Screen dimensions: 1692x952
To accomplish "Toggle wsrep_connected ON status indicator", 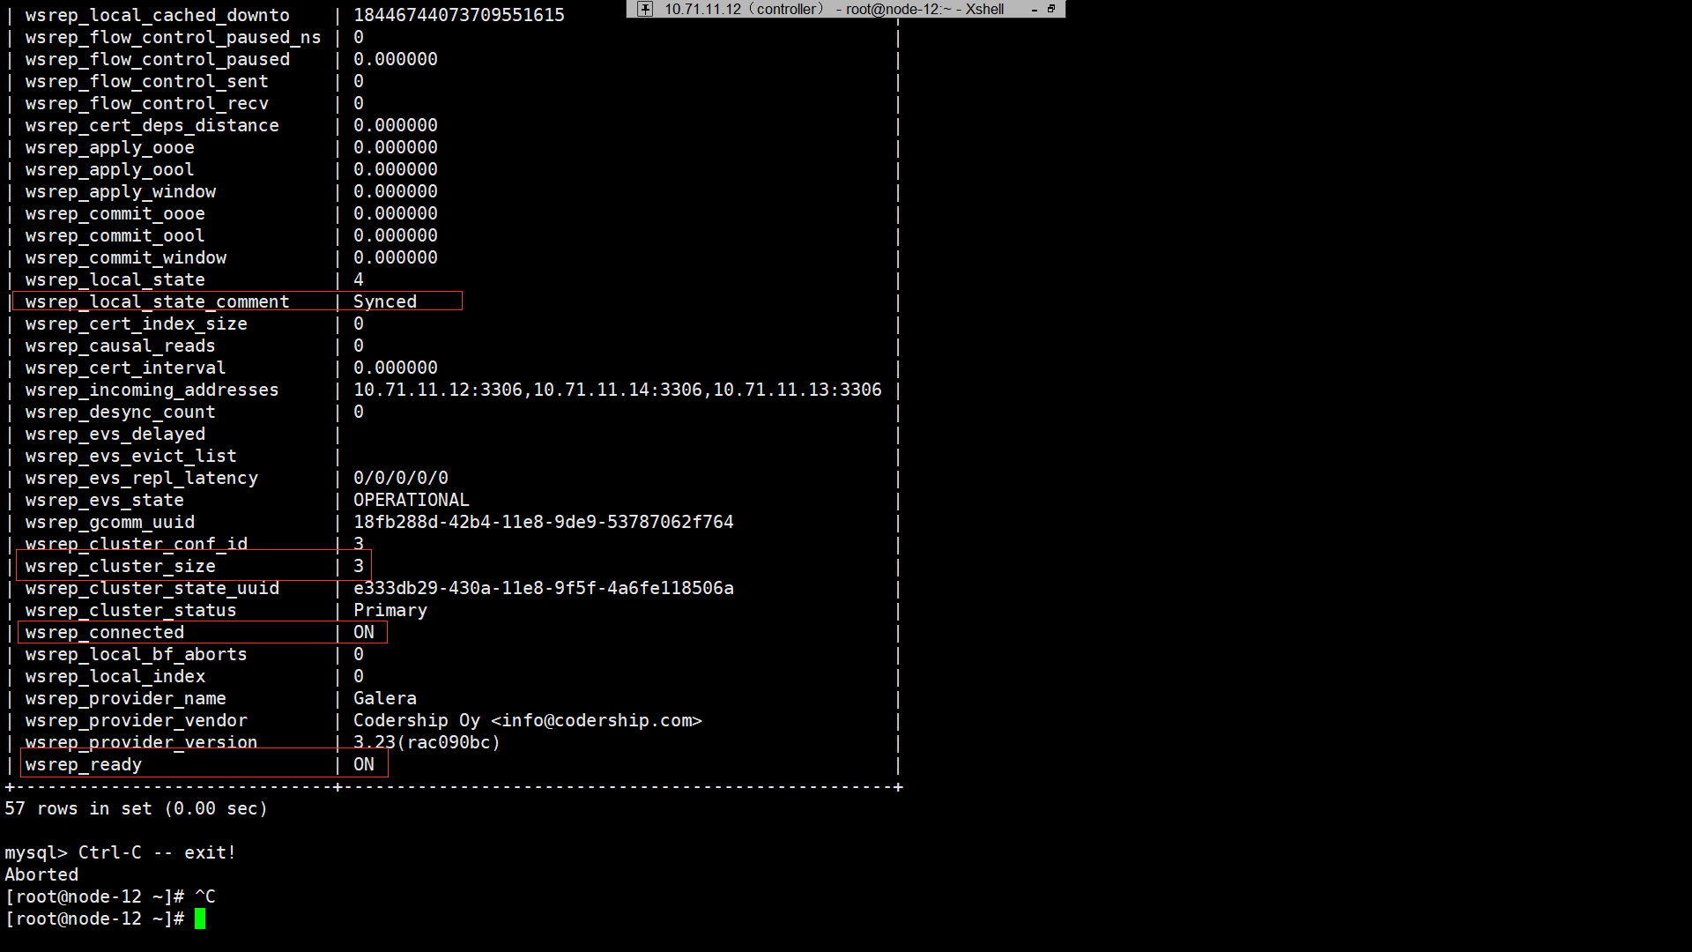I will click(364, 631).
